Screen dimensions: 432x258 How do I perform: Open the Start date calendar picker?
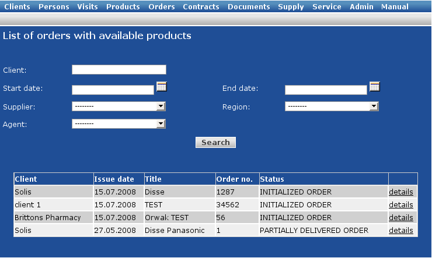click(162, 87)
